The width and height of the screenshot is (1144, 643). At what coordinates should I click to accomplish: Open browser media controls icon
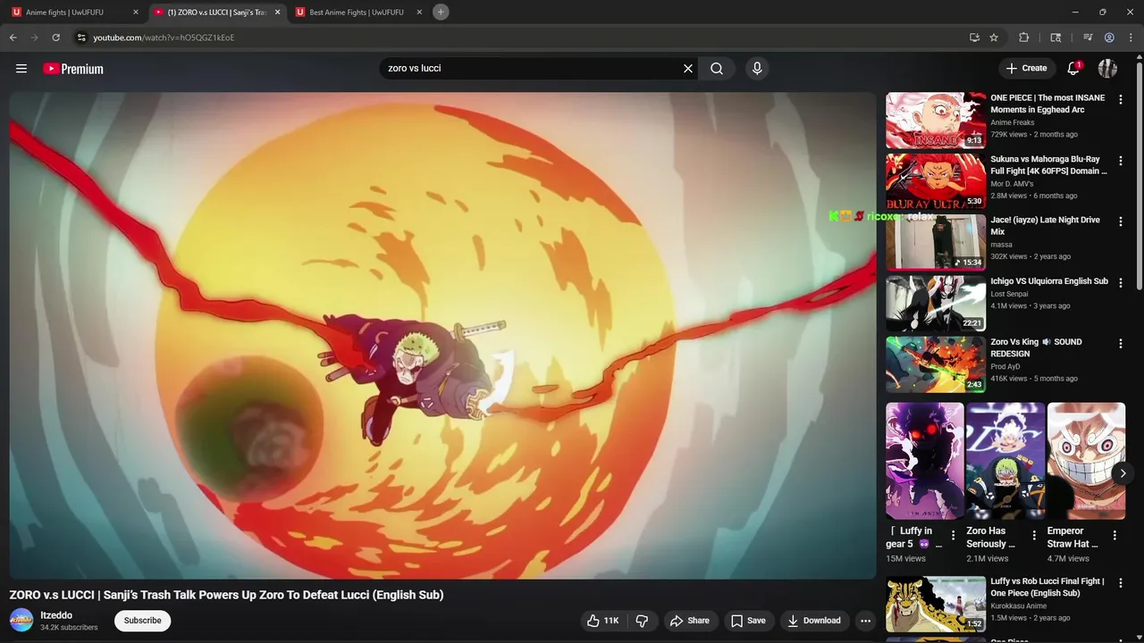pos(1088,38)
